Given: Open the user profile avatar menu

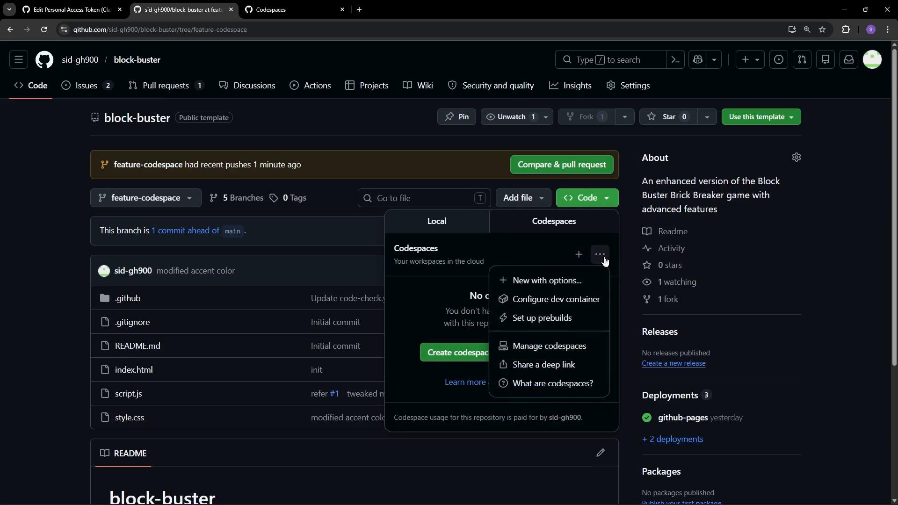Looking at the screenshot, I should pyautogui.click(x=872, y=59).
